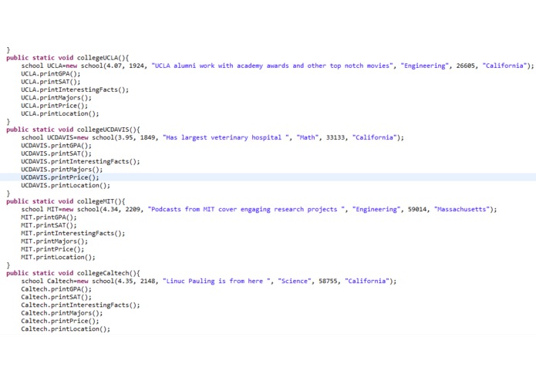This screenshot has height=381, width=536.
Task: Click the price value 26605
Action: point(466,66)
